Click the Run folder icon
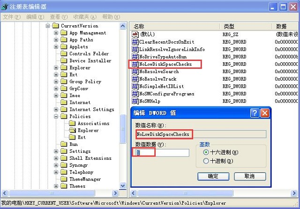Viewport: 300px width, 209px height. pyautogui.click(x=64, y=144)
